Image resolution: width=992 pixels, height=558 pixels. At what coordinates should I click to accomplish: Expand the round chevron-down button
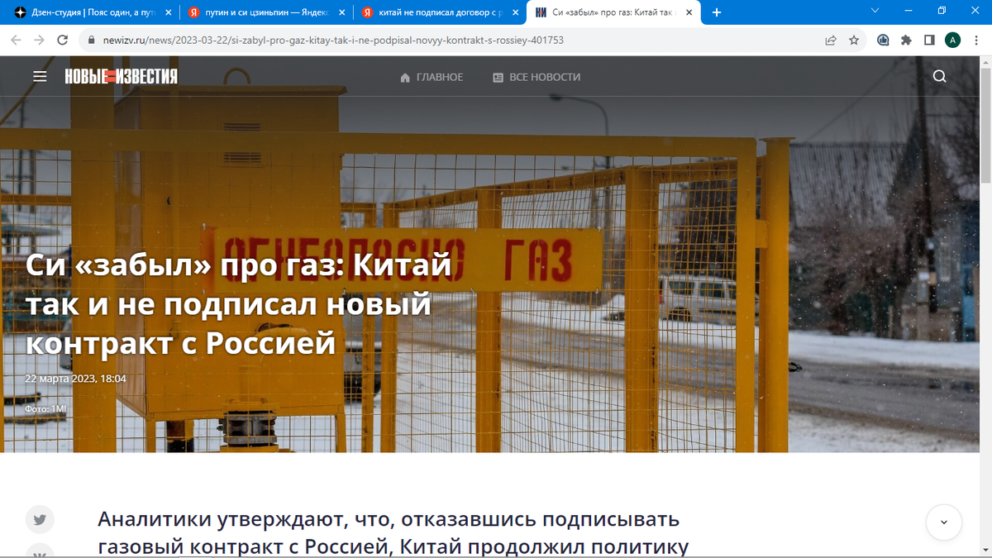click(944, 522)
